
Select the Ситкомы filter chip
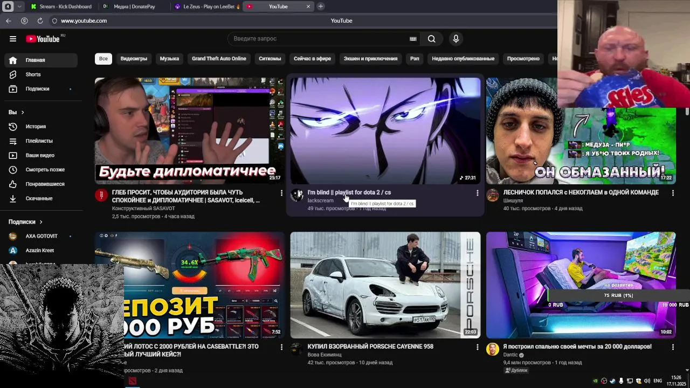point(270,59)
